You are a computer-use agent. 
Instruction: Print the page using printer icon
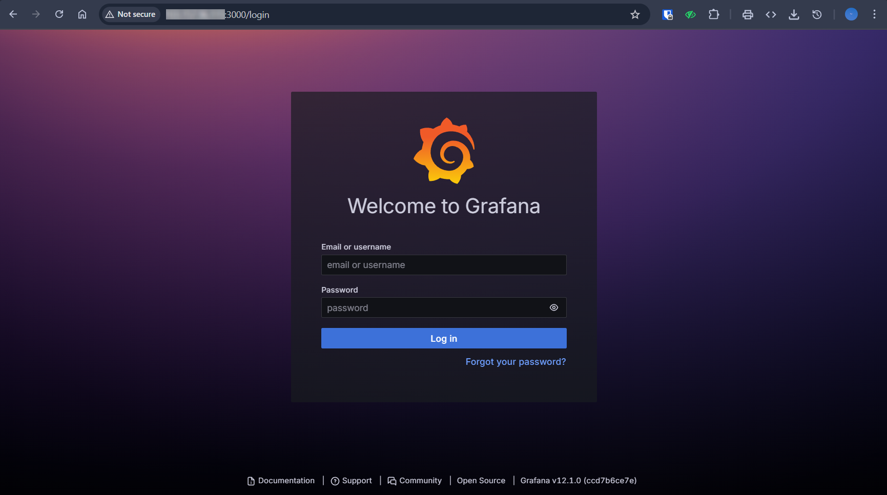748,14
